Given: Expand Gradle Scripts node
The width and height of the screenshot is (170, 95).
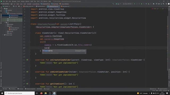Looking at the screenshot, I should click(3, 35).
